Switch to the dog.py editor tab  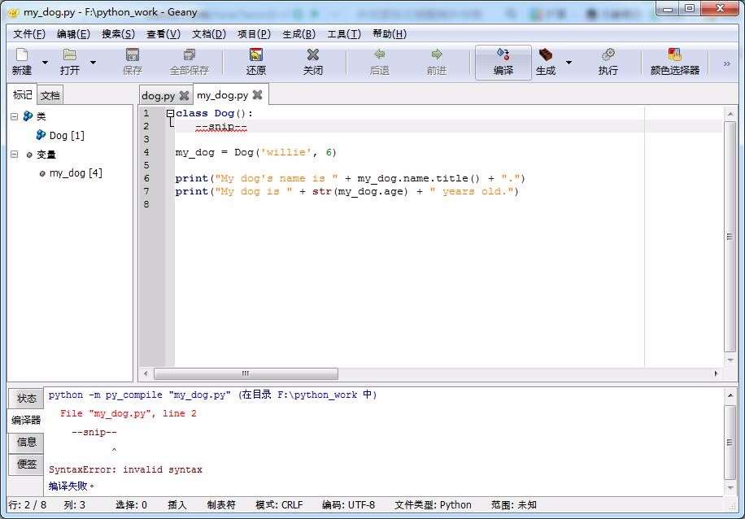click(x=159, y=96)
